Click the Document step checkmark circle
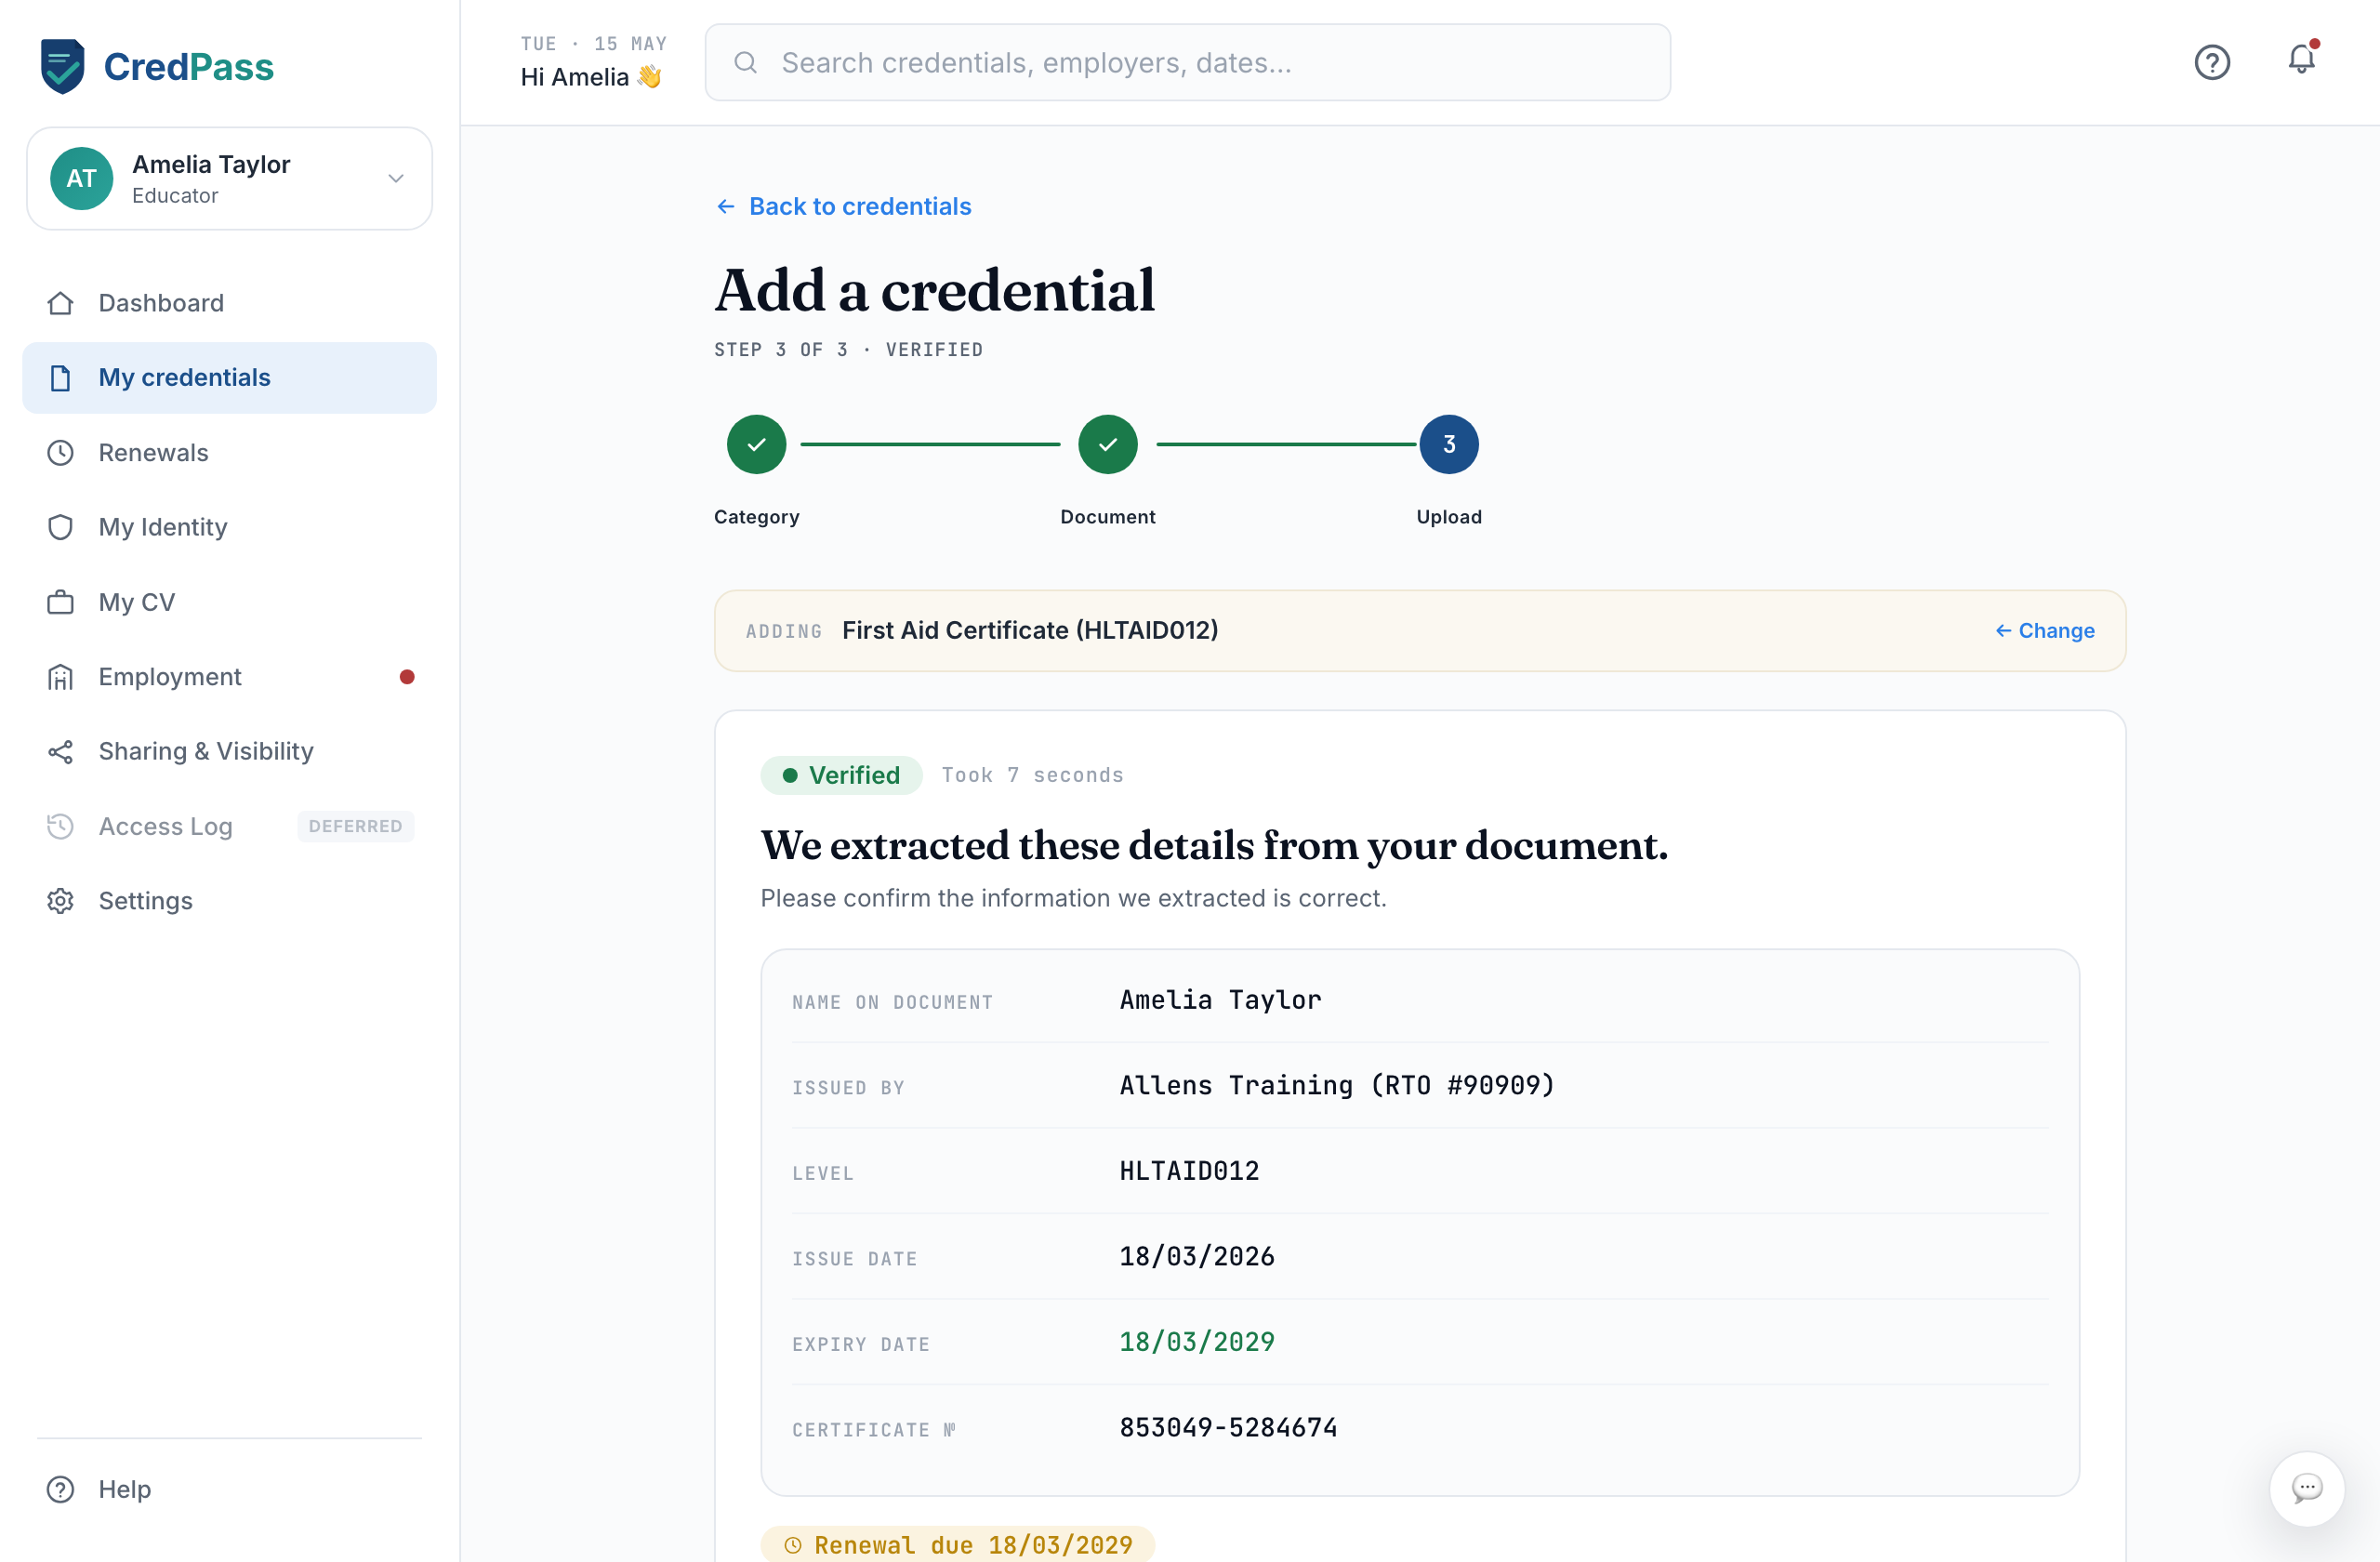 (1108, 444)
